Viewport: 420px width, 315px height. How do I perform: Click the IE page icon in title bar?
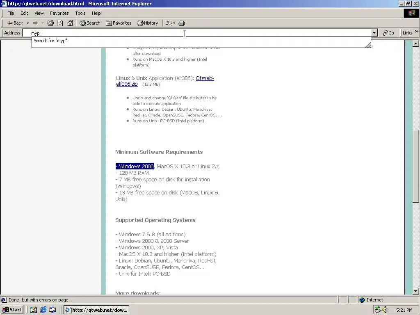(x=4, y=3)
